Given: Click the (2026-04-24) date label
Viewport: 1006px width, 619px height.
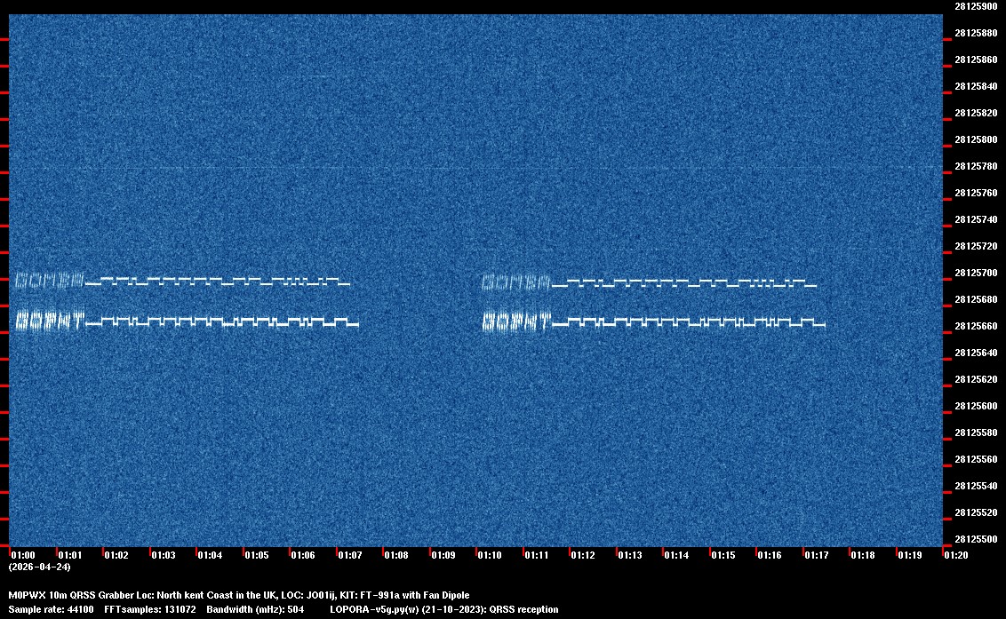Looking at the screenshot, I should point(39,567).
